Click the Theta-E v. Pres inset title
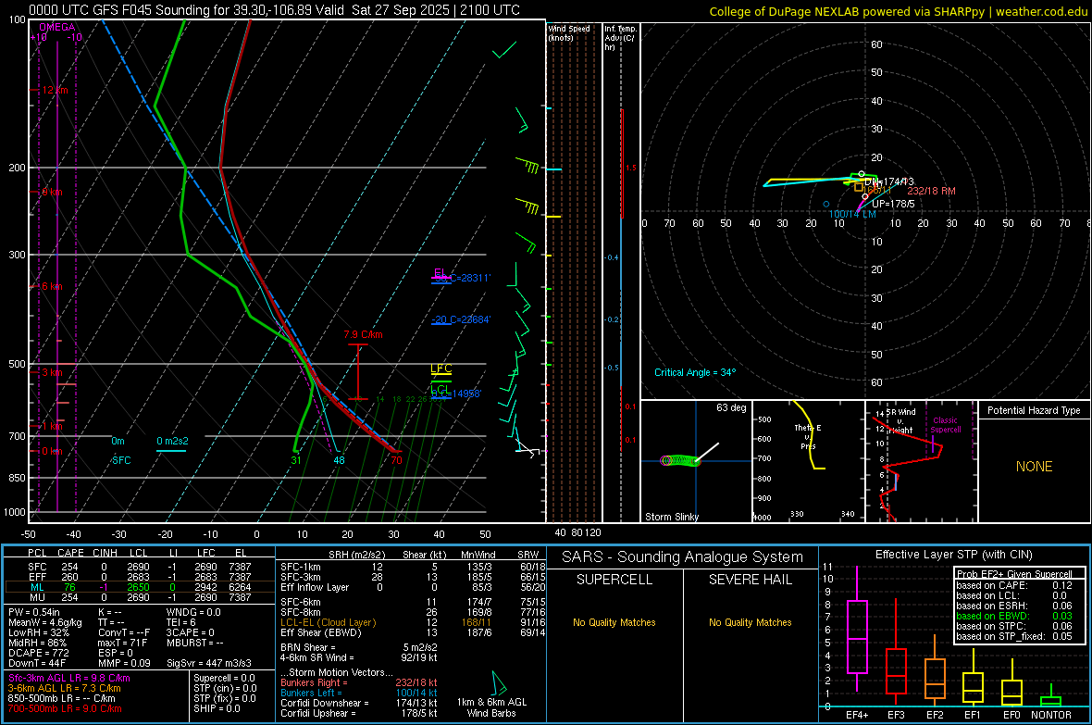Viewport: 1092px width, 725px height. 808,437
